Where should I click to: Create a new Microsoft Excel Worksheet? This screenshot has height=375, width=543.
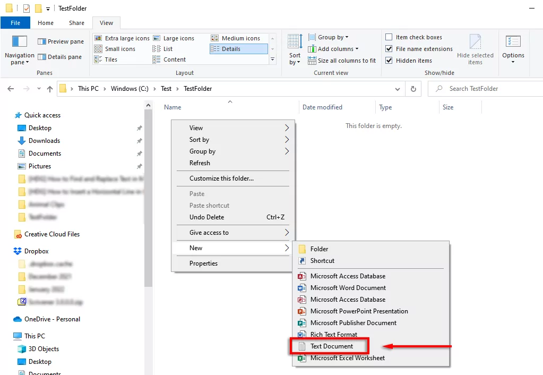pyautogui.click(x=371, y=358)
